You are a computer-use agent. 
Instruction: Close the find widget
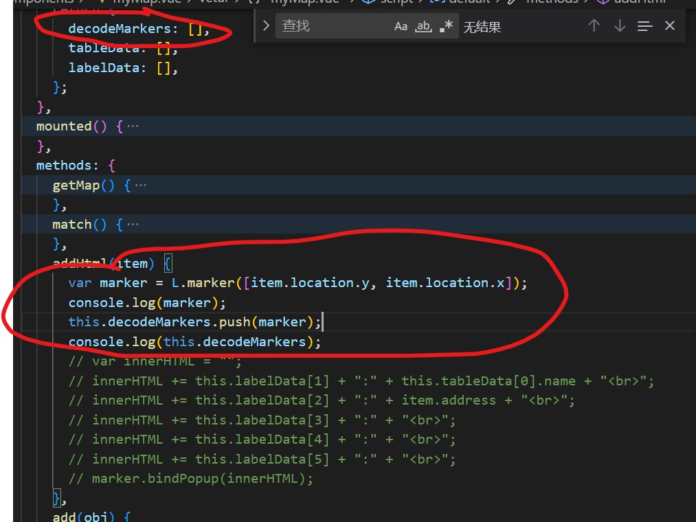pyautogui.click(x=670, y=25)
